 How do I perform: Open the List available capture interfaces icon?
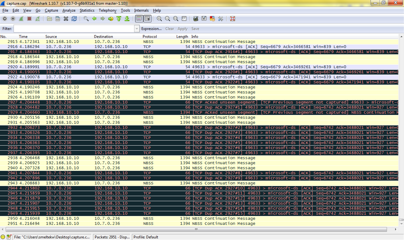tap(4, 18)
